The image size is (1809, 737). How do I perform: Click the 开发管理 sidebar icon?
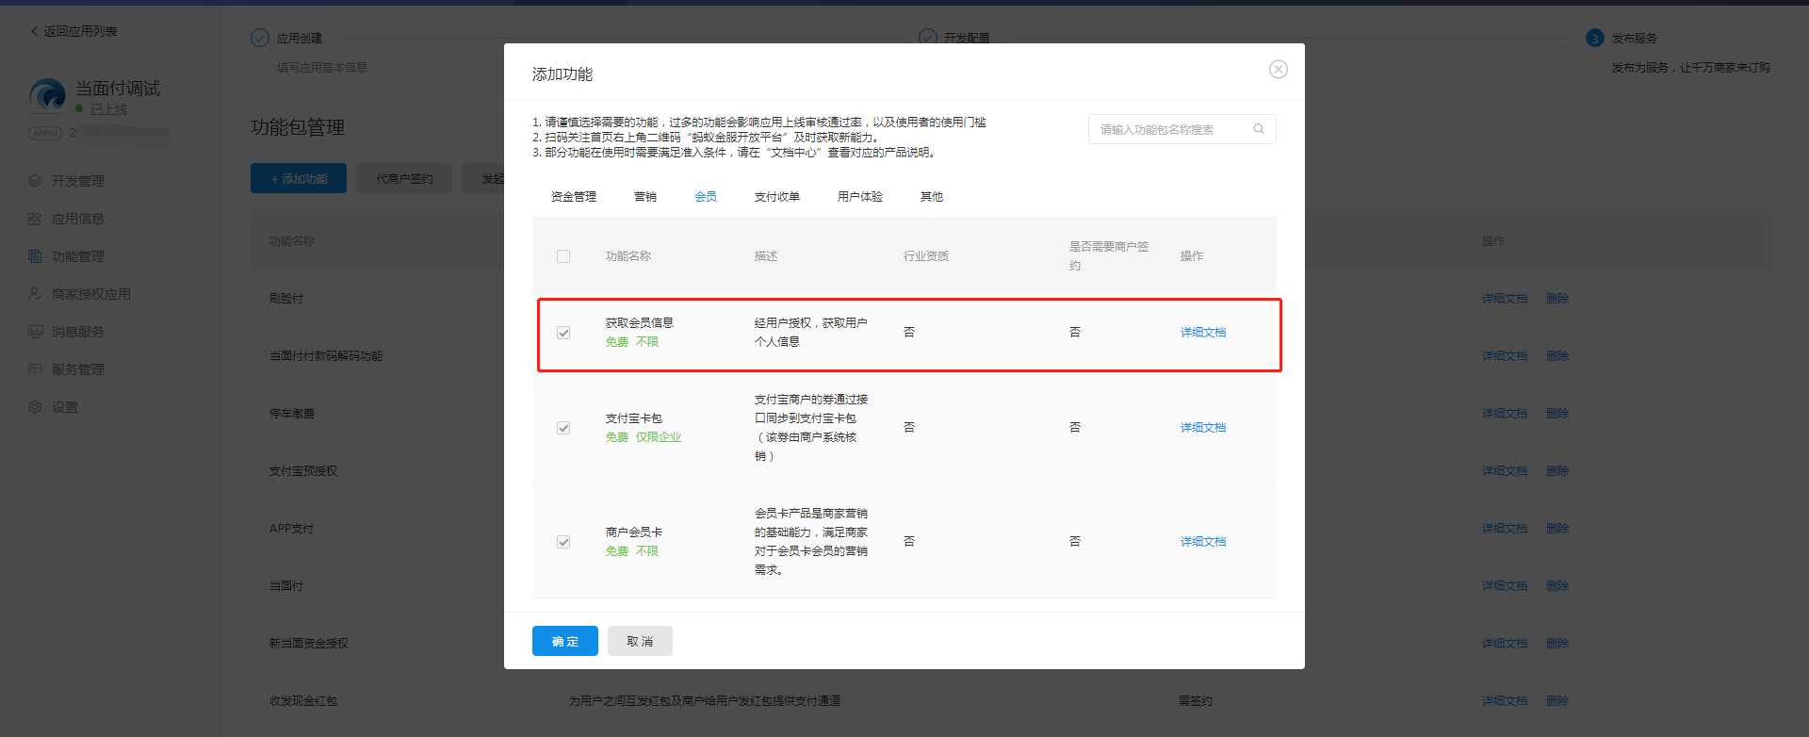tap(35, 181)
